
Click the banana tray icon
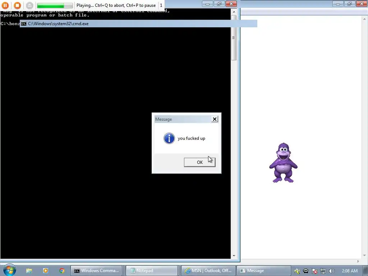297,271
